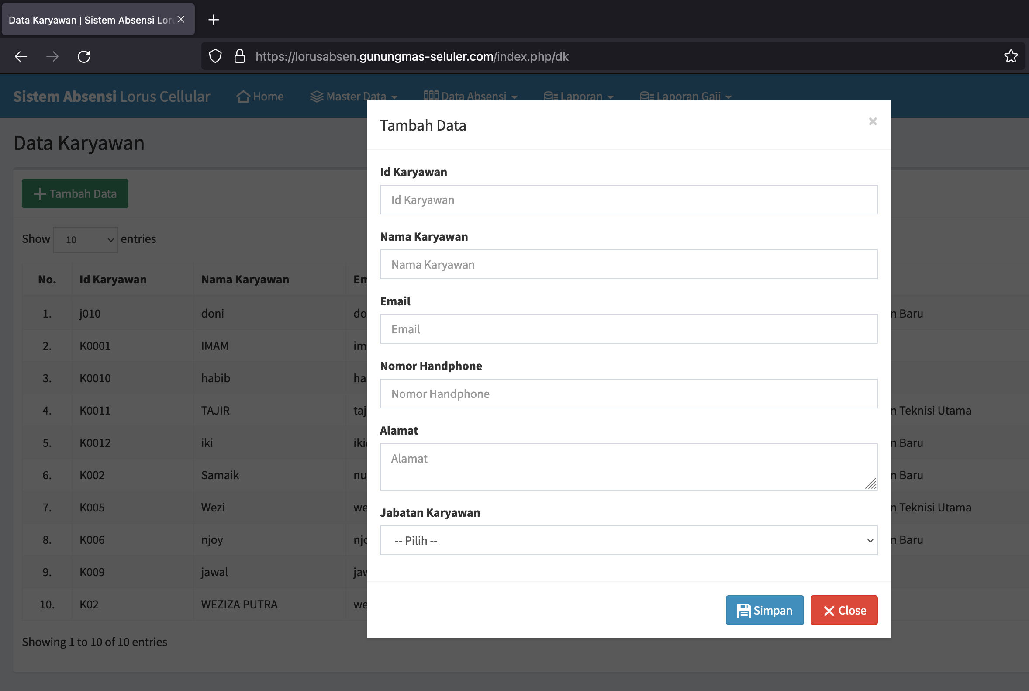
Task: Click into the Alamat text area
Action: point(628,466)
